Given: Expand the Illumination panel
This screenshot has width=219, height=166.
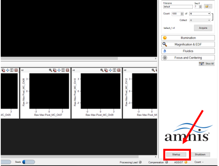Looking at the screenshot, I should (x=188, y=38).
